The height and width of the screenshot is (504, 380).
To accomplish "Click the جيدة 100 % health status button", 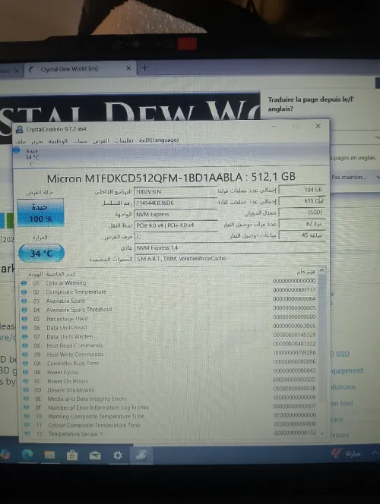I will pos(40,213).
